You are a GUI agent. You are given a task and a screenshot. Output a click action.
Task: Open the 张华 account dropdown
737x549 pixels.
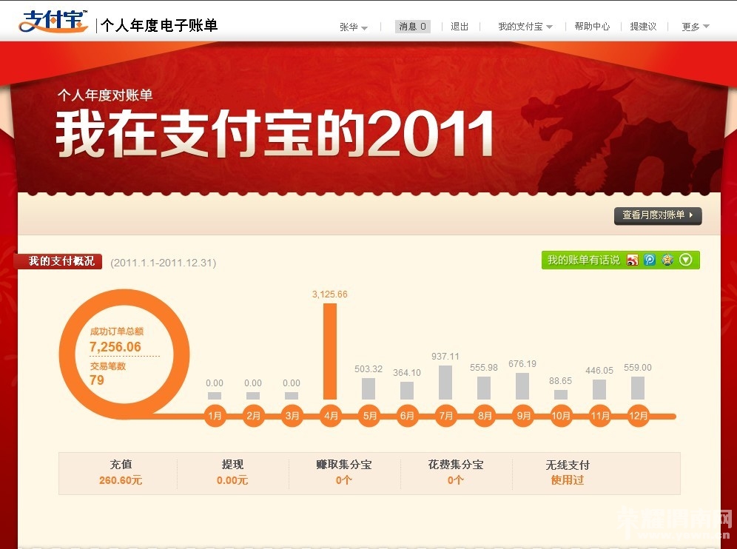tap(354, 27)
